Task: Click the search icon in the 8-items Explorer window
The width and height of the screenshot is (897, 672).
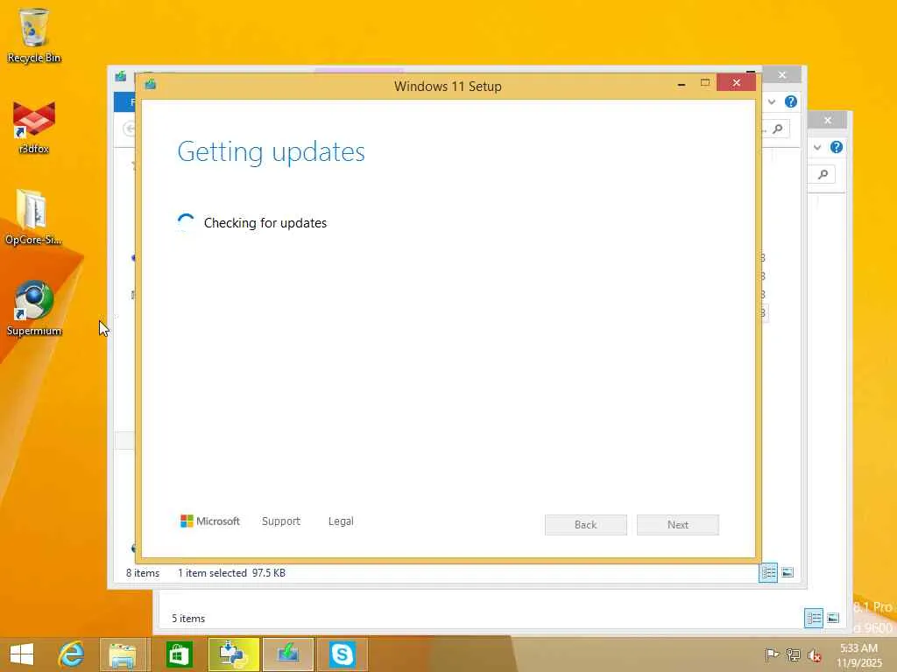Action: pos(778,129)
